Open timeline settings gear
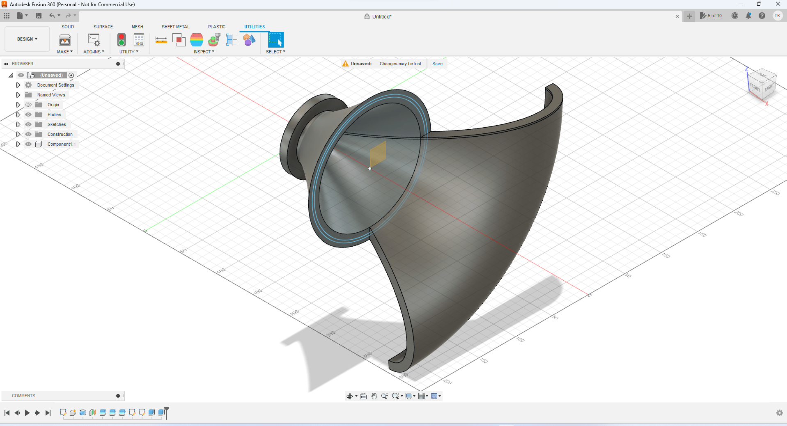Viewport: 787px width, 426px height. pos(780,413)
